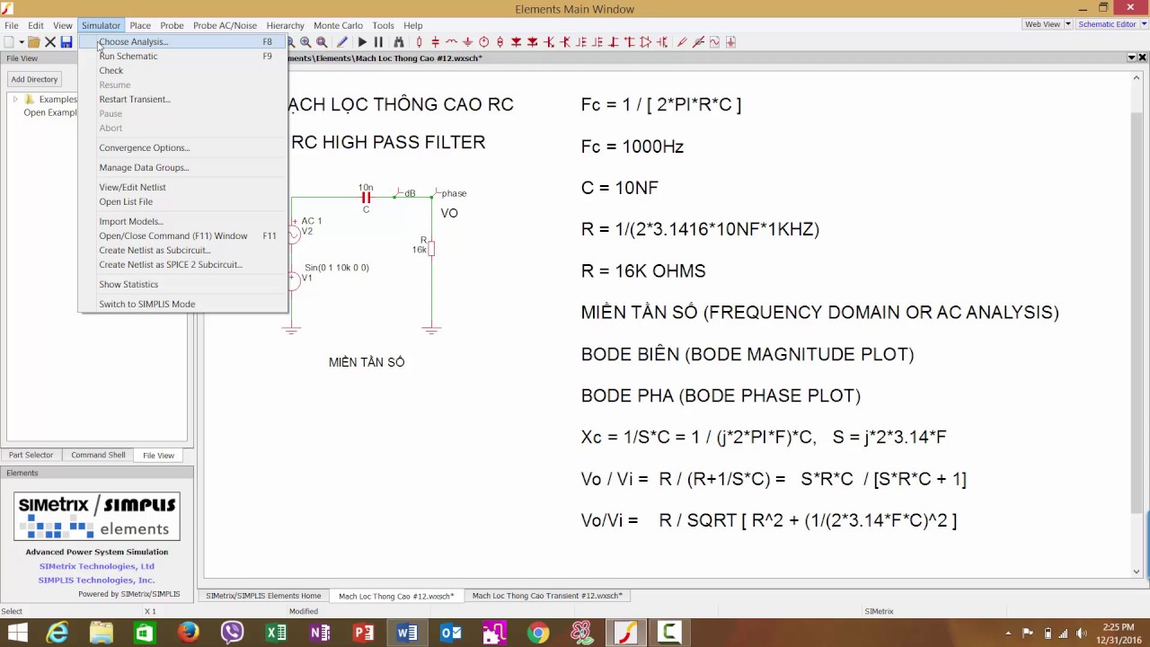Select Switch to SIMPLIS Mode
Viewport: 1150px width, 647px height.
point(183,304)
